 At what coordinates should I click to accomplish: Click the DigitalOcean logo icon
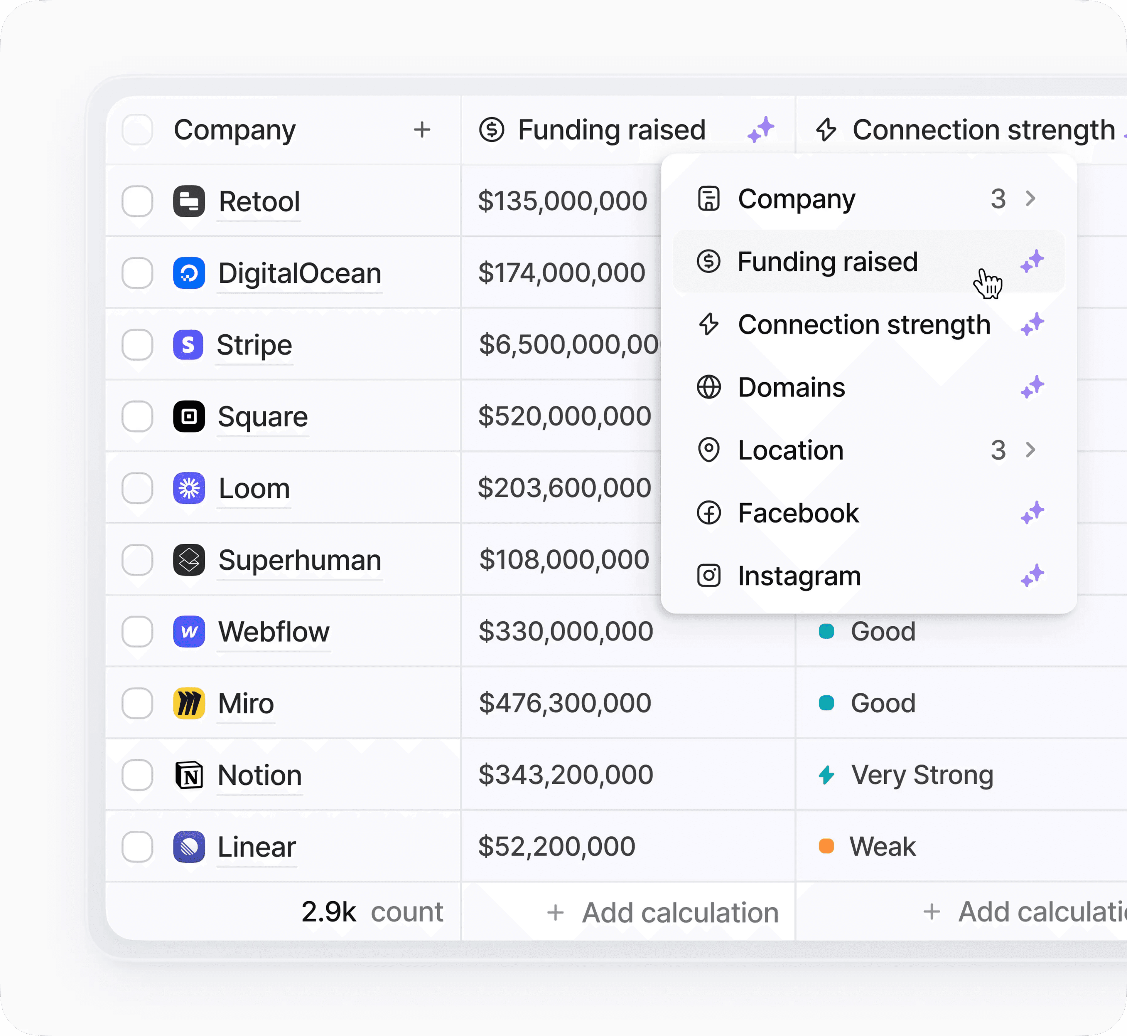coord(189,273)
